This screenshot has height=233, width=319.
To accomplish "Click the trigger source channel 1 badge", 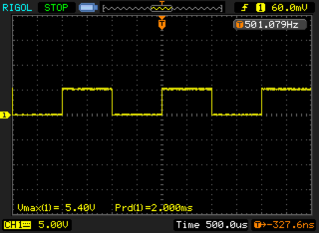I will [260, 7].
